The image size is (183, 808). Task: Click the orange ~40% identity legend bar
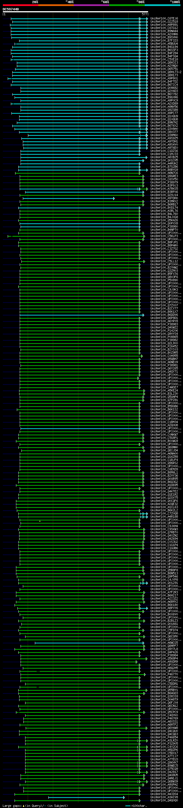point(56,5)
